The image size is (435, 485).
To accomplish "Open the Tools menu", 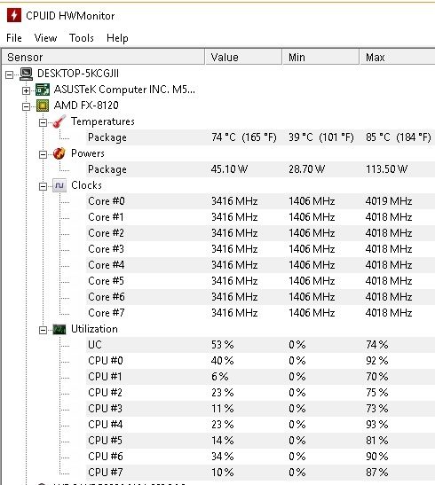I will pos(82,38).
